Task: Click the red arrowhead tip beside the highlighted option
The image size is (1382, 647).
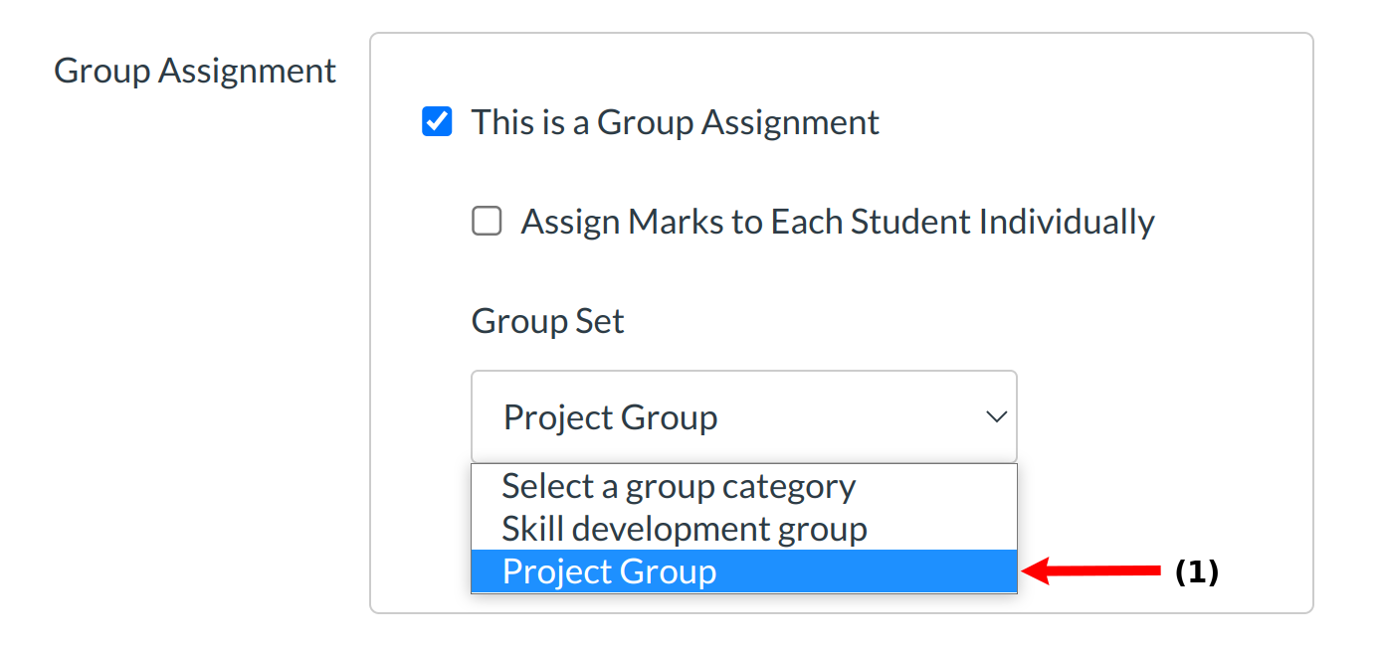Action: tap(1029, 571)
